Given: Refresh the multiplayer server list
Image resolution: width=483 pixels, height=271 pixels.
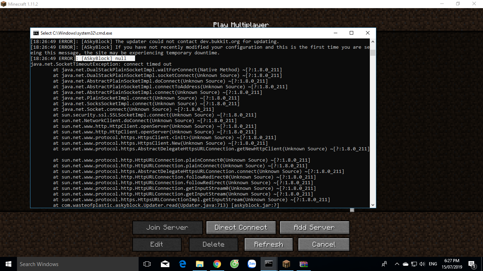Looking at the screenshot, I should tap(268, 245).
